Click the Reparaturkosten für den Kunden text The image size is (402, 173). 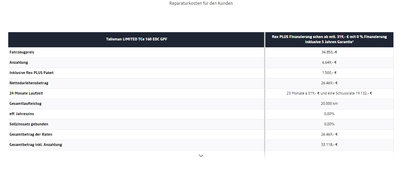click(x=201, y=3)
